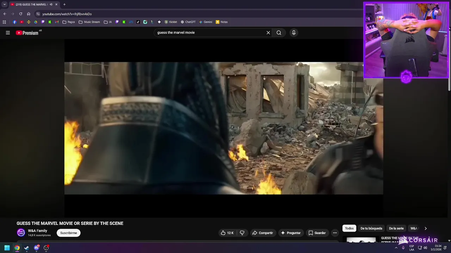The height and width of the screenshot is (253, 451).
Task: Subscribe using the Suscribirme button
Action: [68, 233]
